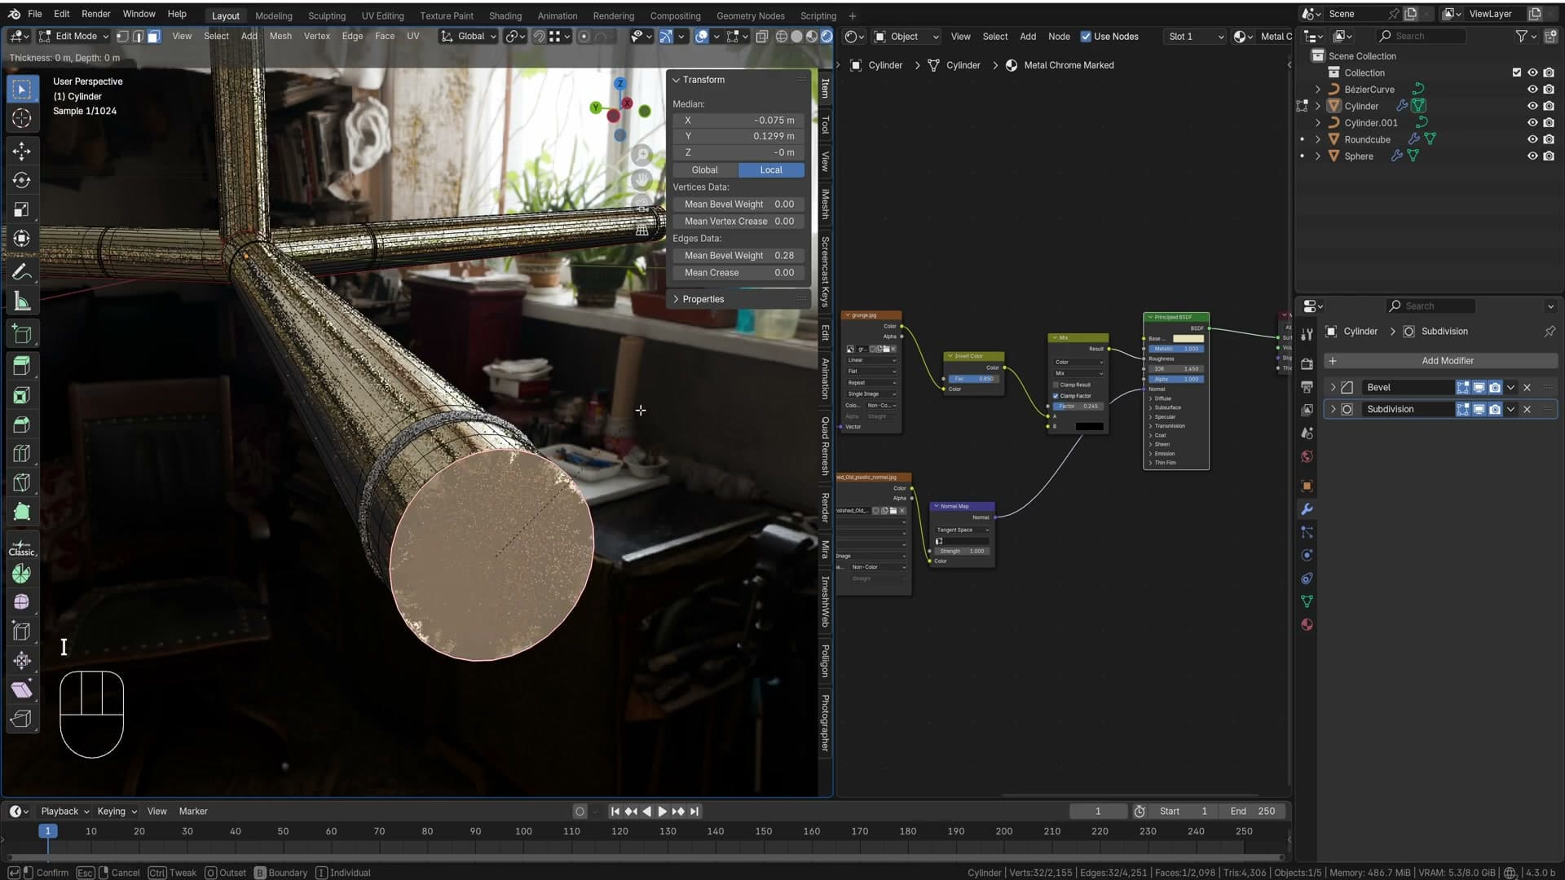
Task: Open the Modifiers properties tab wrench icon
Action: [1307, 509]
